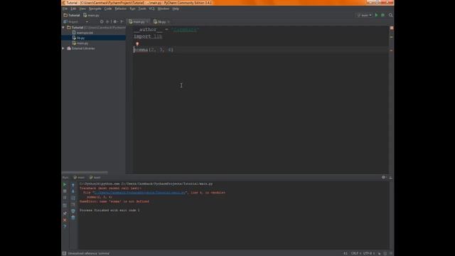455x256 pixels.
Task: Start debugging with the bug icon
Action: (382, 15)
